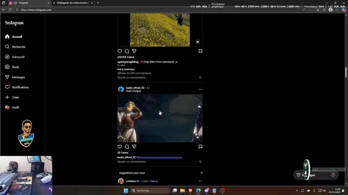348x195 pixels.
Task: Open comments on badis_offciel_02 post
Action: pyautogui.click(x=127, y=147)
